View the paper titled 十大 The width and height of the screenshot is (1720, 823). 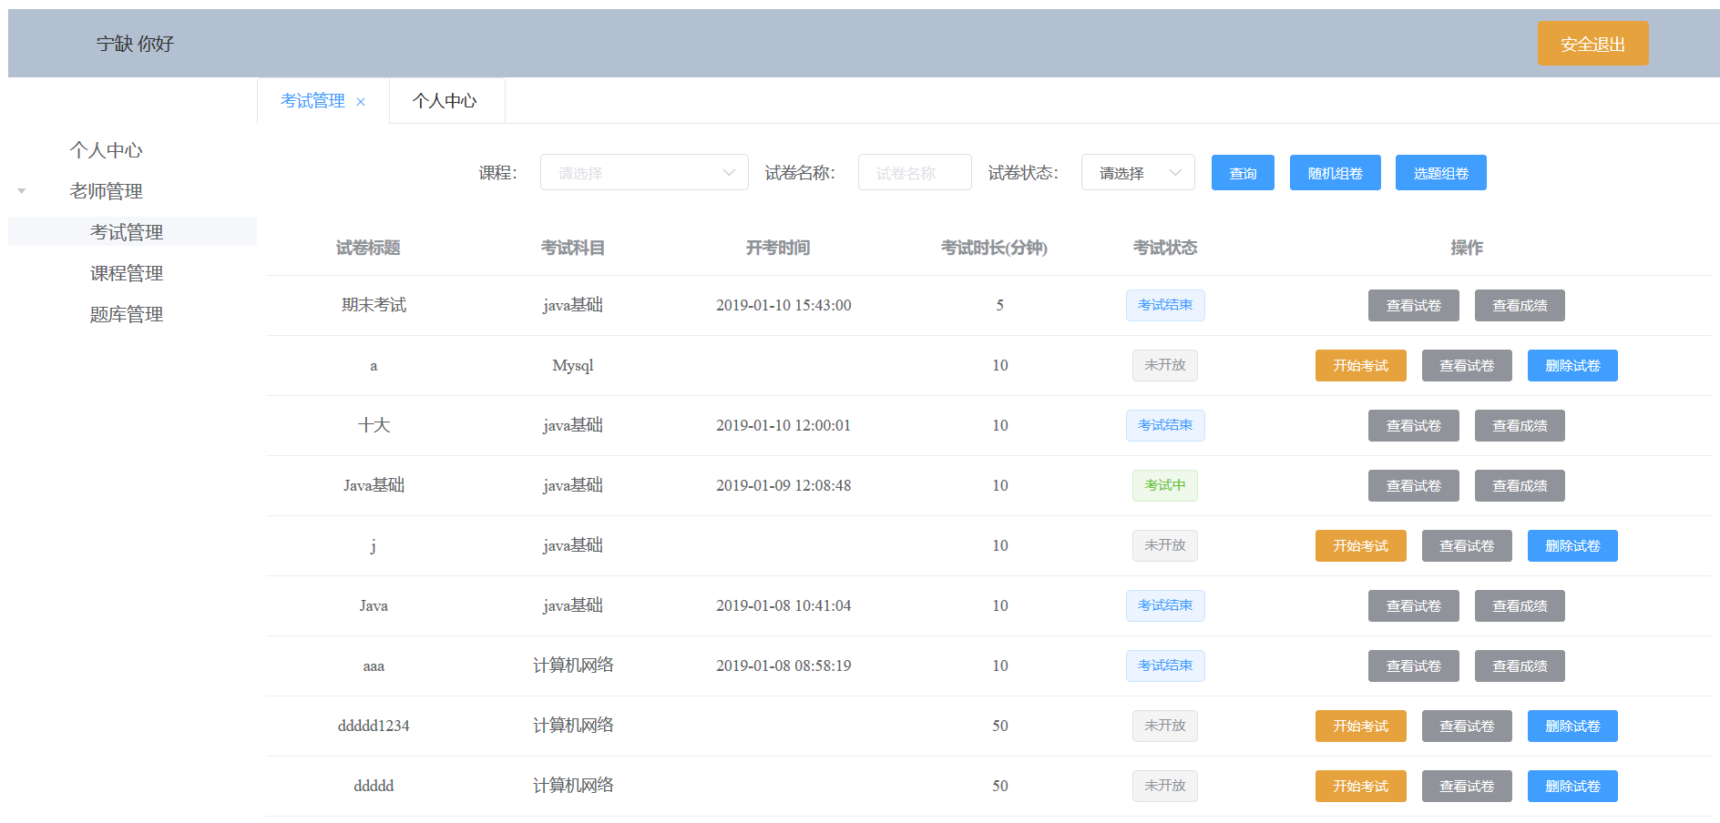coord(1412,425)
